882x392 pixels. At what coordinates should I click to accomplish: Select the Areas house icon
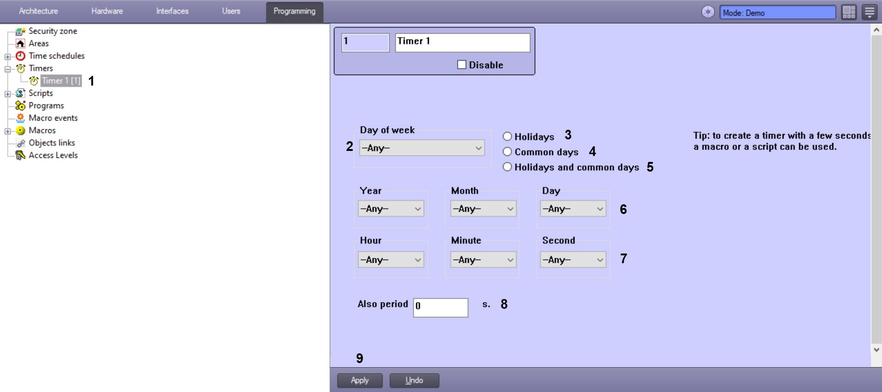20,44
